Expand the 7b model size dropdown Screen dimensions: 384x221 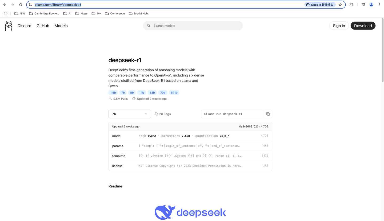(130, 114)
